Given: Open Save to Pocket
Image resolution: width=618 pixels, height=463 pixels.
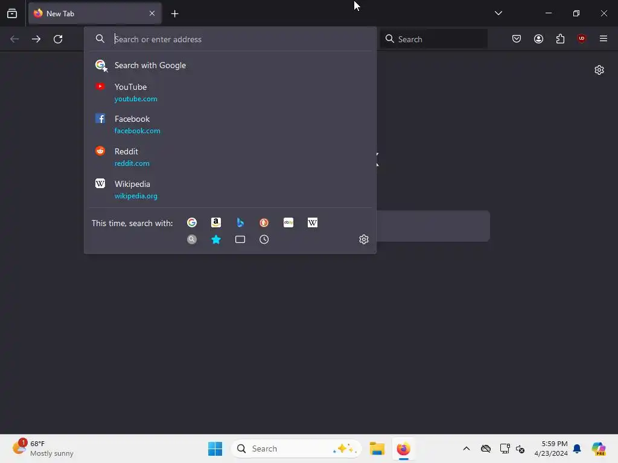Looking at the screenshot, I should pyautogui.click(x=517, y=39).
